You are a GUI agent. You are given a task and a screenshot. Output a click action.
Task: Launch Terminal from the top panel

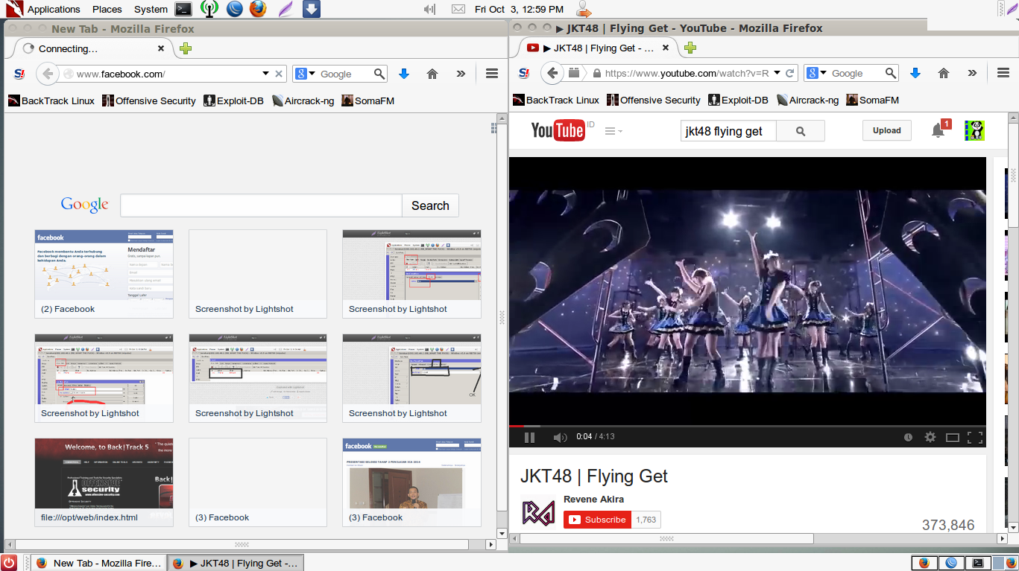(x=183, y=9)
